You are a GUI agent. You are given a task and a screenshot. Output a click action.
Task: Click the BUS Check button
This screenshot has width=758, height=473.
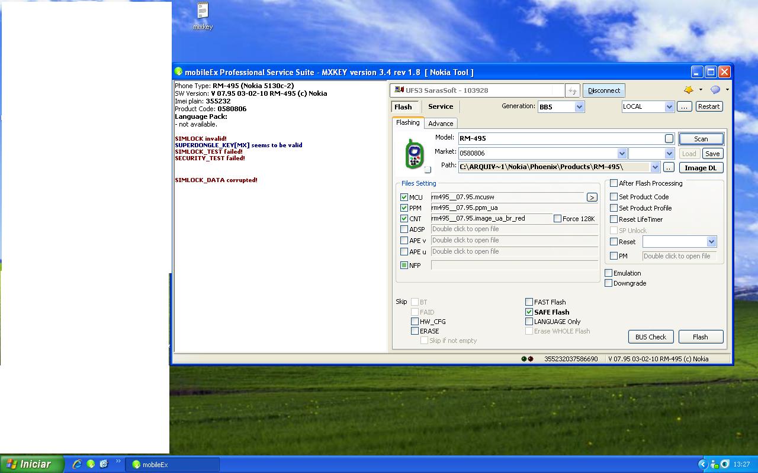coord(651,337)
